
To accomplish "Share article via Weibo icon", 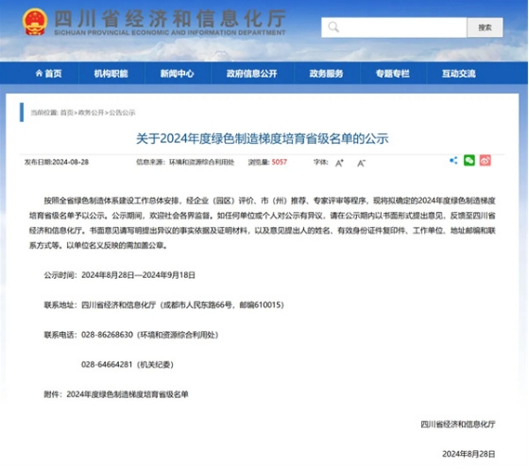I will pos(486,161).
